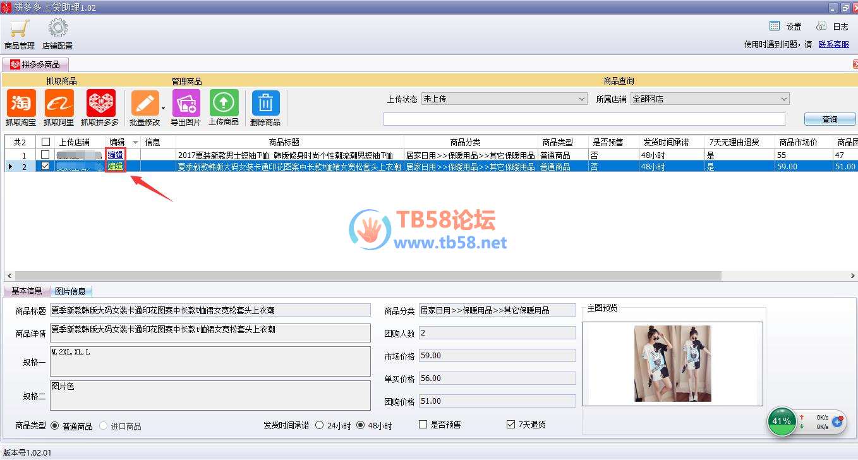Click the 商品市场价 column header

point(804,142)
